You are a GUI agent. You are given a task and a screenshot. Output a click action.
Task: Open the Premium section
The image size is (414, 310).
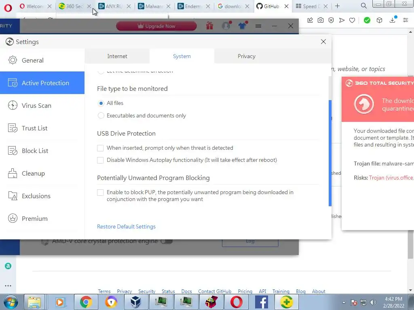pyautogui.click(x=42, y=218)
